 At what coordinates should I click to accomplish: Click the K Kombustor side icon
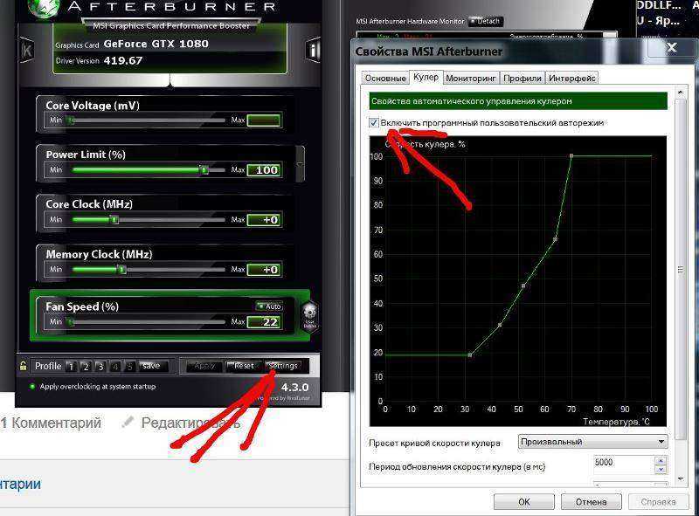(x=26, y=51)
